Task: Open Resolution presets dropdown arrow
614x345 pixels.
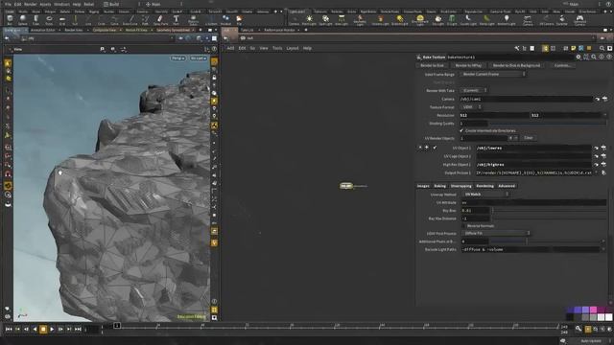Action: coord(604,115)
